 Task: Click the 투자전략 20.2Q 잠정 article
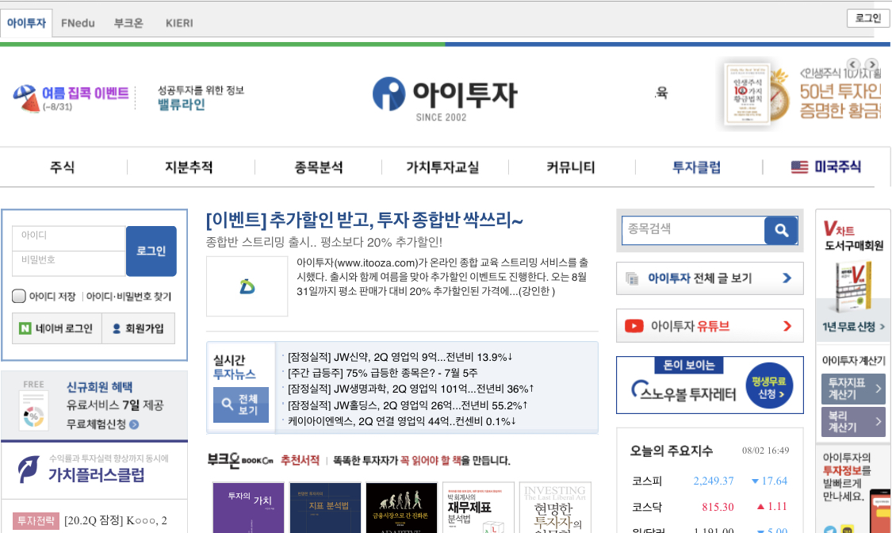(x=90, y=520)
